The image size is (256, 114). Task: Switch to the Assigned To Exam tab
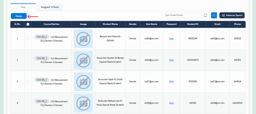tap(50, 7)
